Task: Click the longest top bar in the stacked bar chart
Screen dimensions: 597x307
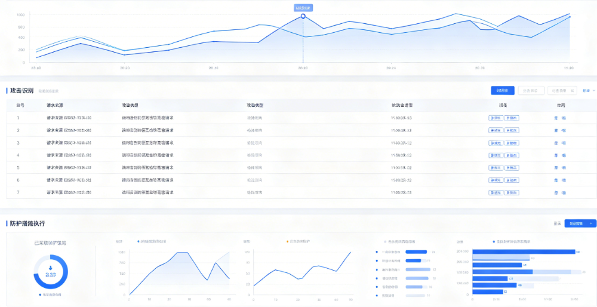Action: 524,252
